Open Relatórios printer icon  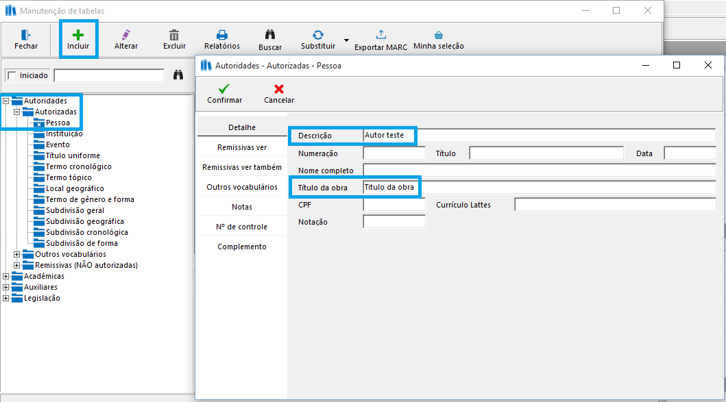(222, 35)
